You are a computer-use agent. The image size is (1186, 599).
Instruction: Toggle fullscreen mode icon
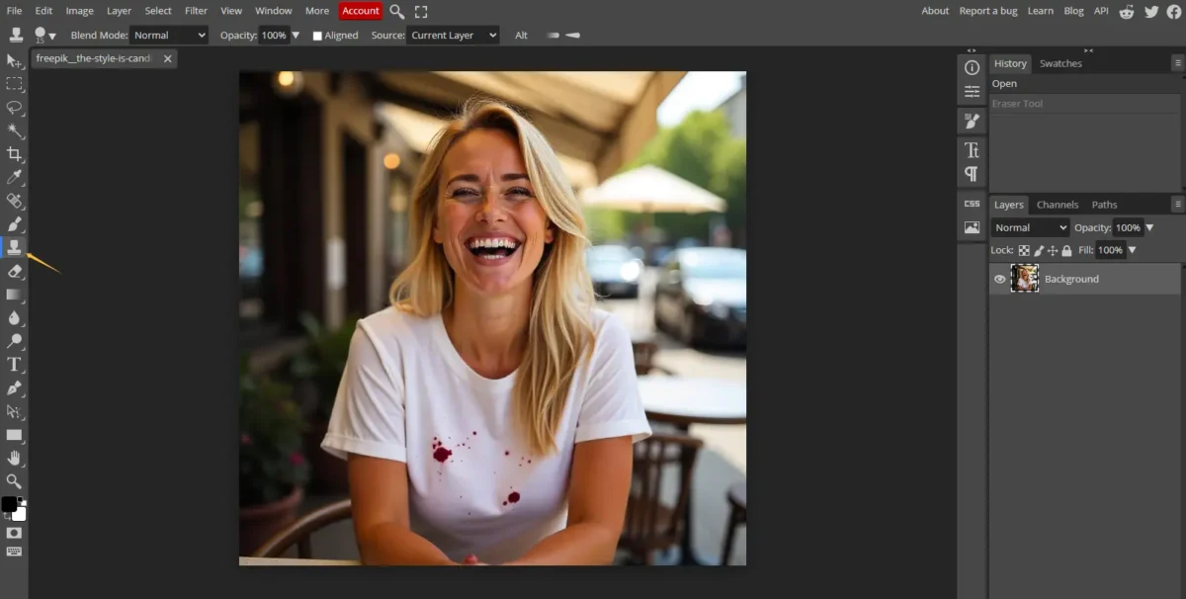421,11
